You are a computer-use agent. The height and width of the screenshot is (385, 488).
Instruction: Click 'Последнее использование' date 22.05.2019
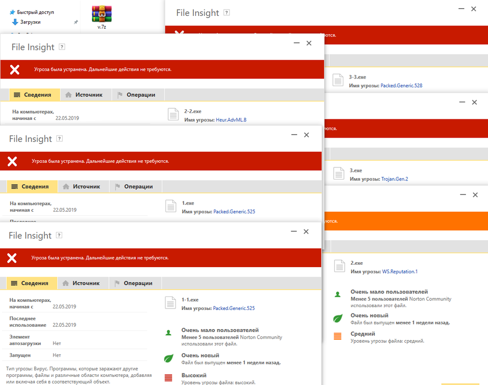(65, 325)
